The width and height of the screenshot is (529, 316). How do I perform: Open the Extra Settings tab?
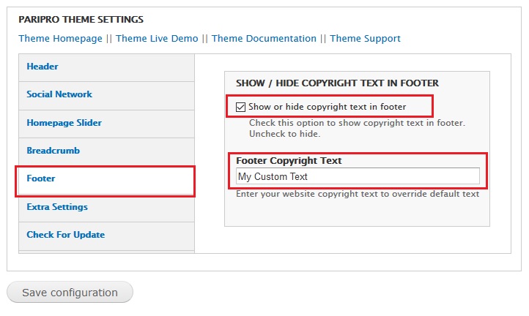pos(57,207)
